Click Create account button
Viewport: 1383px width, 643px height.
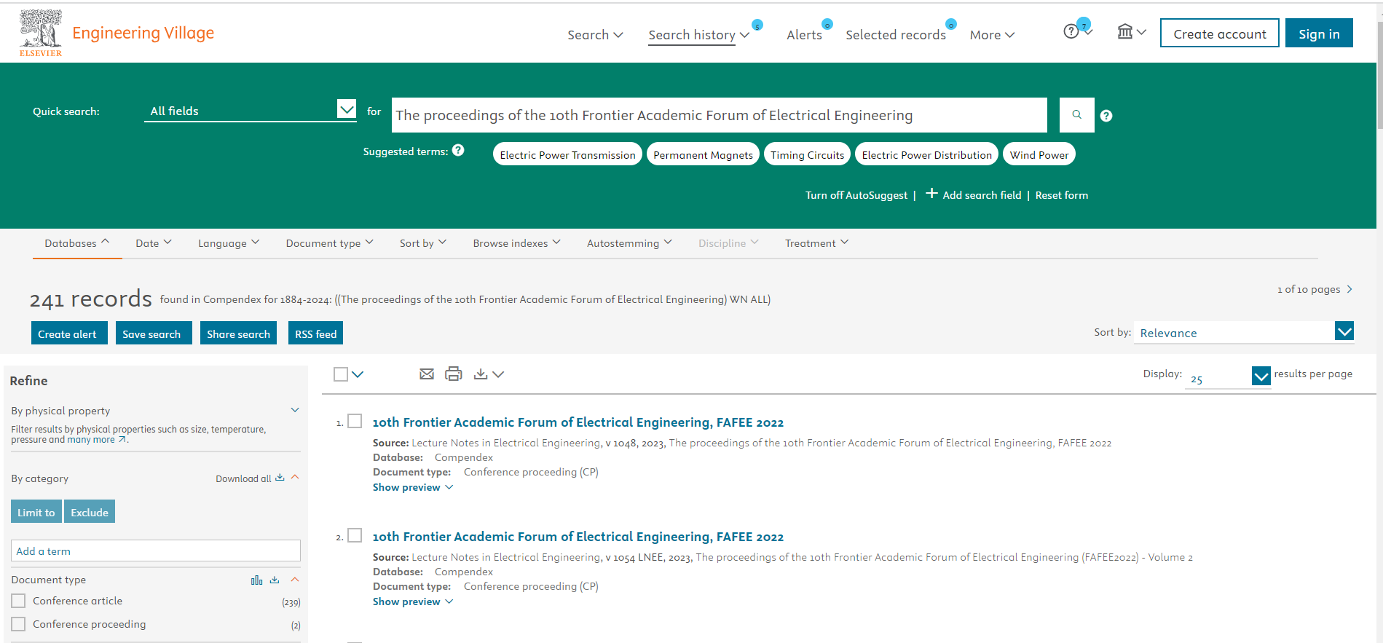(1219, 33)
